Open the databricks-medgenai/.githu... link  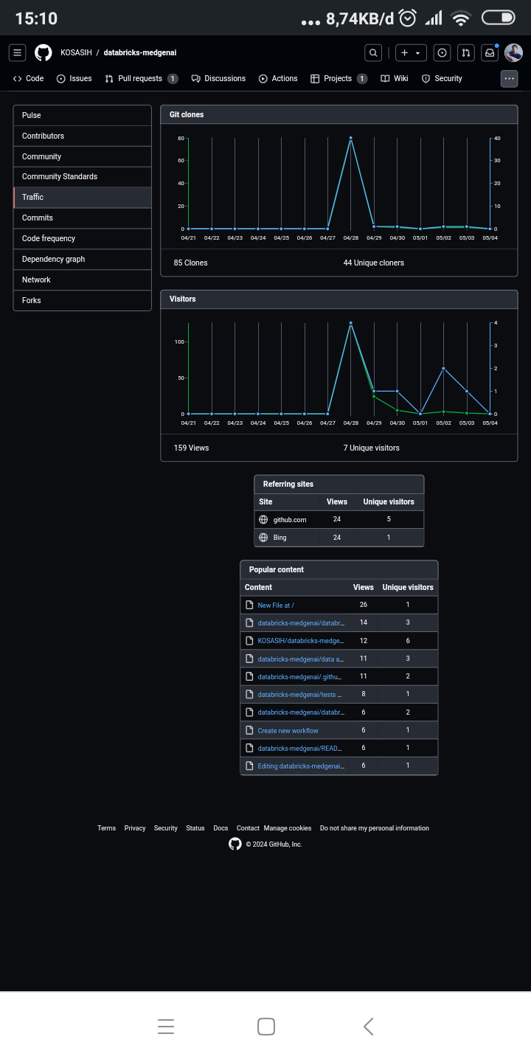coord(299,677)
